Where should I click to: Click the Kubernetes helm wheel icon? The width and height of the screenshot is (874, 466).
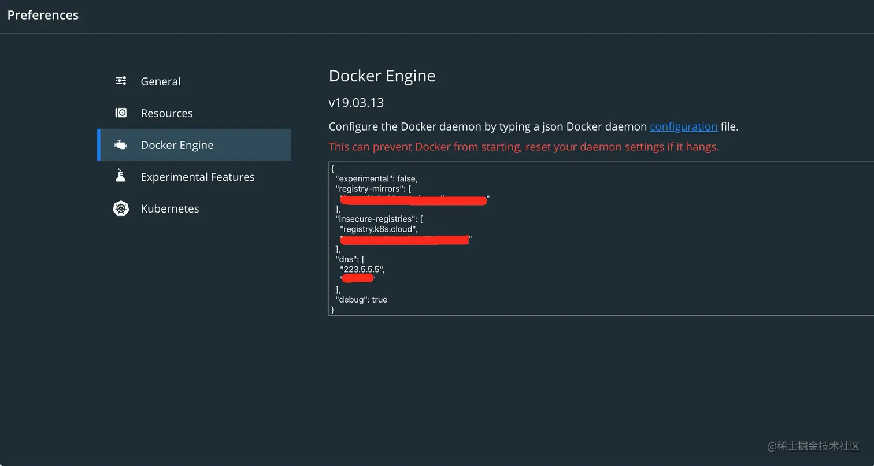(121, 208)
